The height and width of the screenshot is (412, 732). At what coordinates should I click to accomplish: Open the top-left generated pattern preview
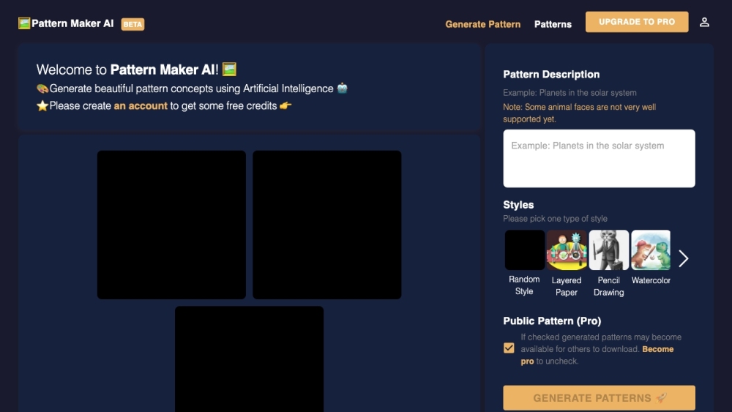(171, 225)
